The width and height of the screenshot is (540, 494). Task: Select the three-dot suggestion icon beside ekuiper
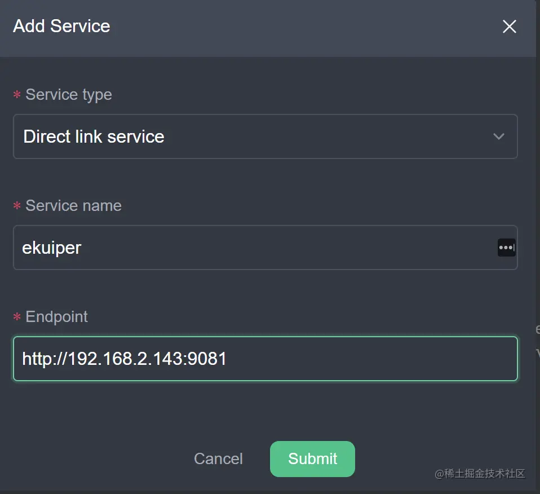[506, 248]
